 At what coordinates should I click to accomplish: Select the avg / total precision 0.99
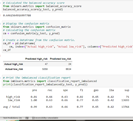coord(34,107)
